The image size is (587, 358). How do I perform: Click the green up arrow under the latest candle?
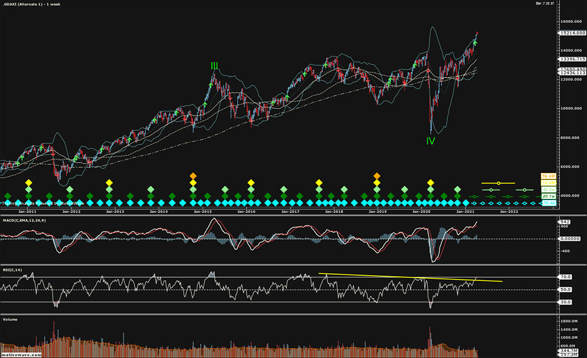click(475, 42)
